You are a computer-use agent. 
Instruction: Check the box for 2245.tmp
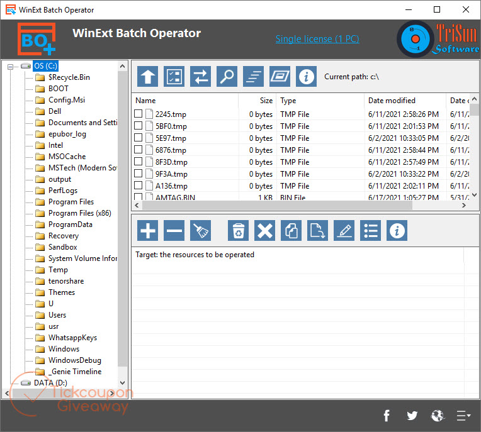pyautogui.click(x=138, y=114)
